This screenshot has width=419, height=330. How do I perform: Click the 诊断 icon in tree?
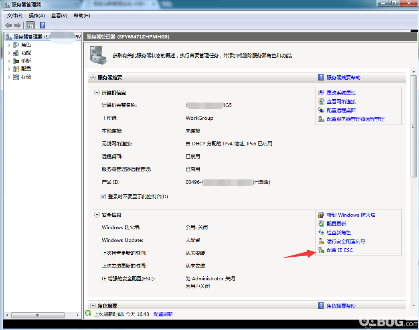coord(16,61)
